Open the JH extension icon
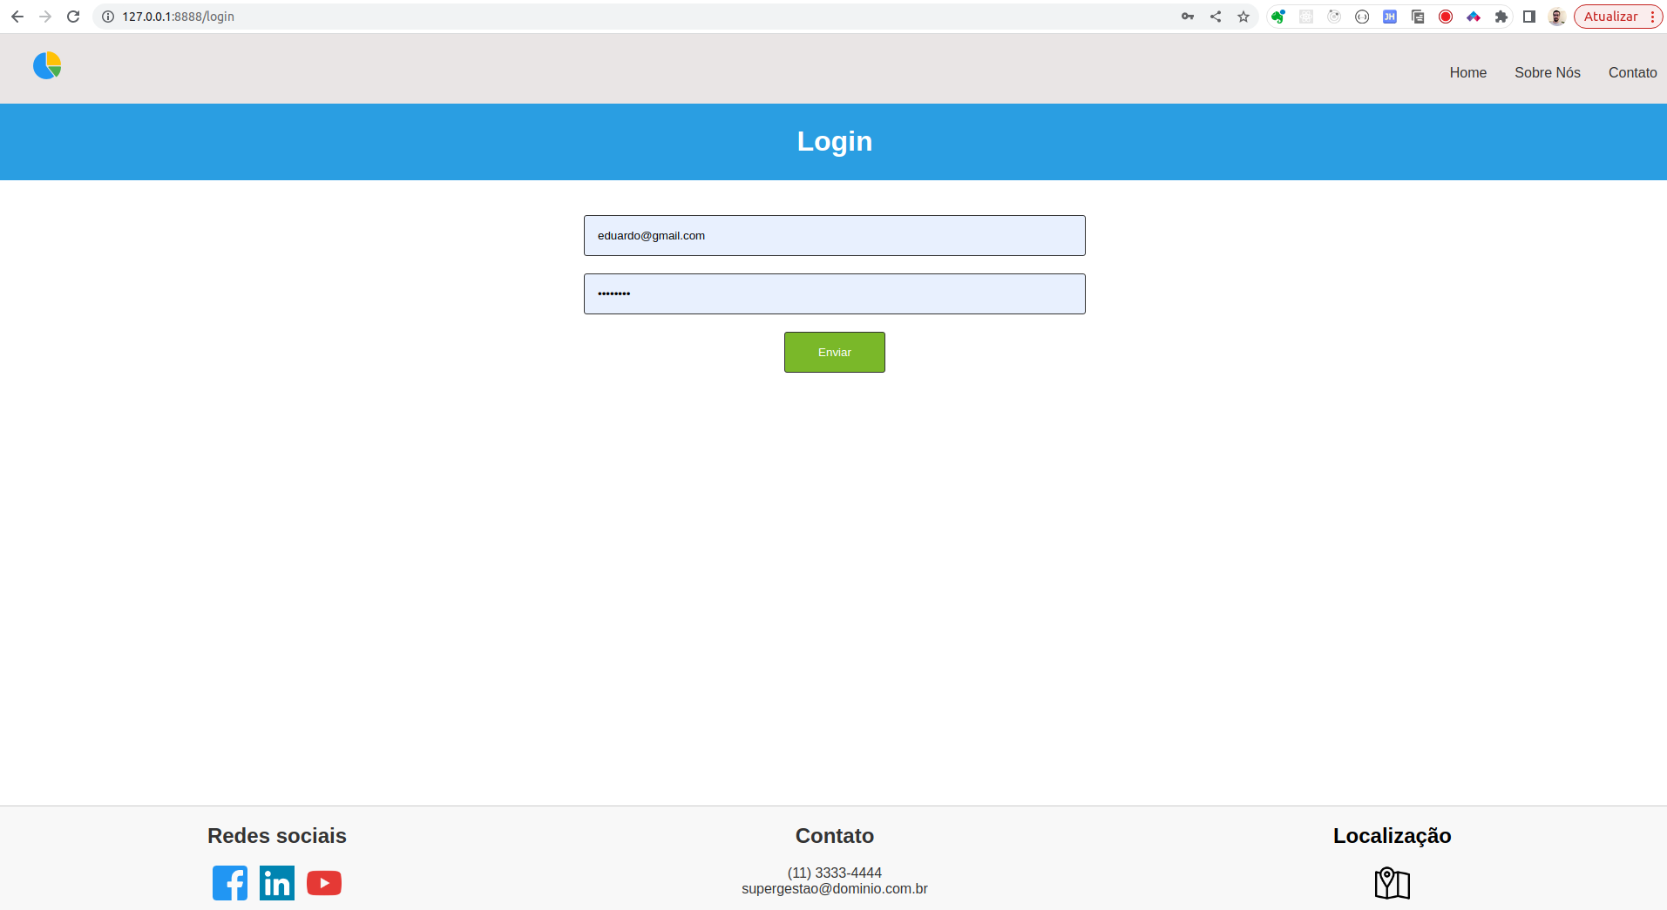The width and height of the screenshot is (1667, 910). [1389, 16]
